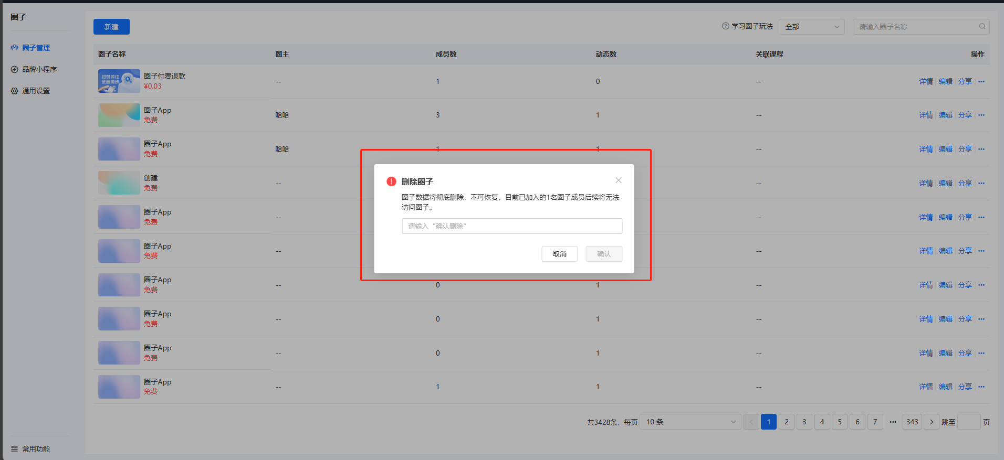The width and height of the screenshot is (1004, 460).
Task: Click the 圈子付费退款 thumbnail image
Action: (x=119, y=81)
